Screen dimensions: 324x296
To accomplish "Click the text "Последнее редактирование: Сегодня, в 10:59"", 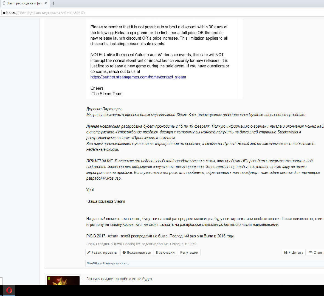I will tap(160, 244).
